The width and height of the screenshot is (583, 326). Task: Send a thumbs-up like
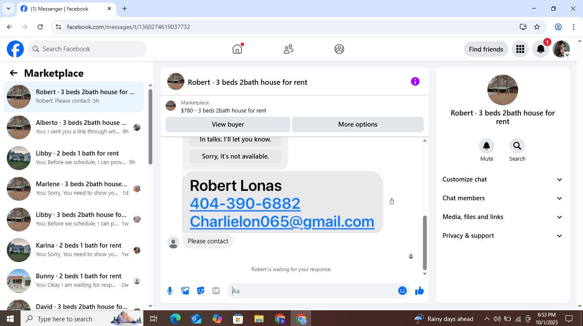[x=420, y=291]
